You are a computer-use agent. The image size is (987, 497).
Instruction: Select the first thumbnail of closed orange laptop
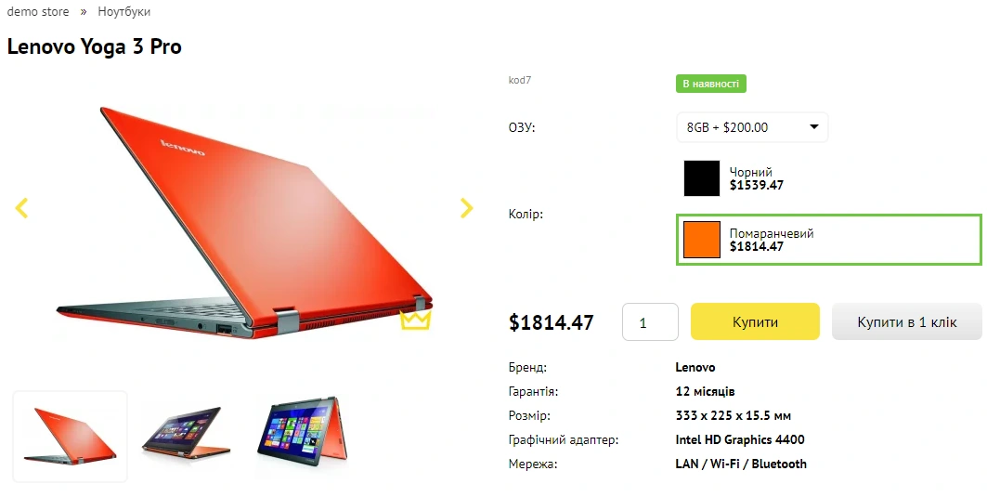[x=70, y=437]
